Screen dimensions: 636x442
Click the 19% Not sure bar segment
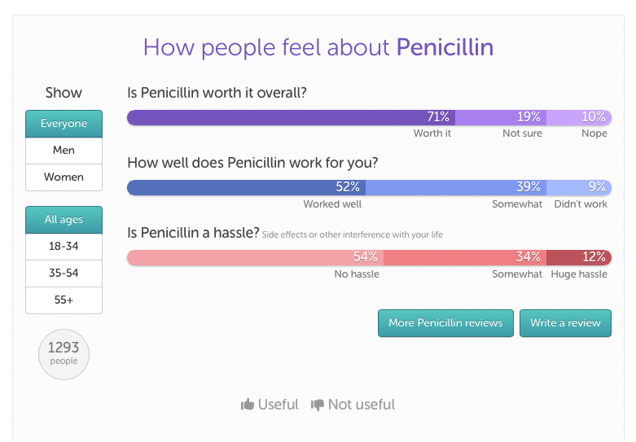tap(501, 117)
